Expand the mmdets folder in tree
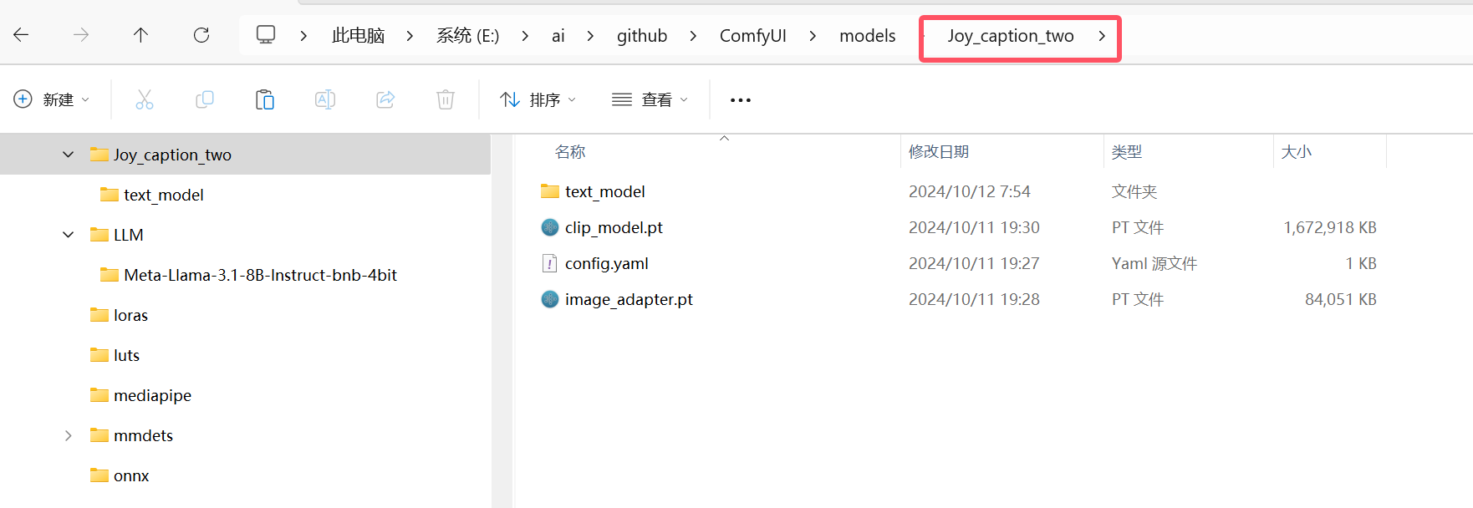Screen dimensions: 1473x508 click(69, 435)
